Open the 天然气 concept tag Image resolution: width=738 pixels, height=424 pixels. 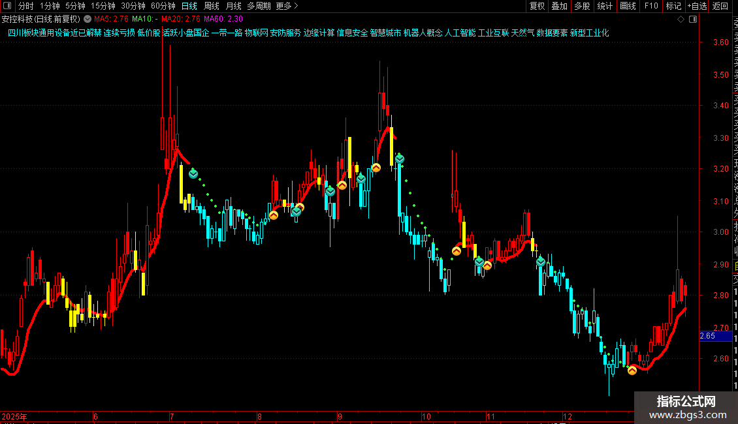pyautogui.click(x=523, y=33)
